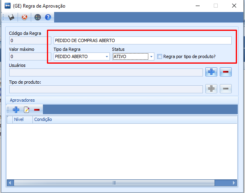The width and height of the screenshot is (245, 193).
Task: Click the grayed plus button for Tipo de produto
Action: (x=211, y=88)
